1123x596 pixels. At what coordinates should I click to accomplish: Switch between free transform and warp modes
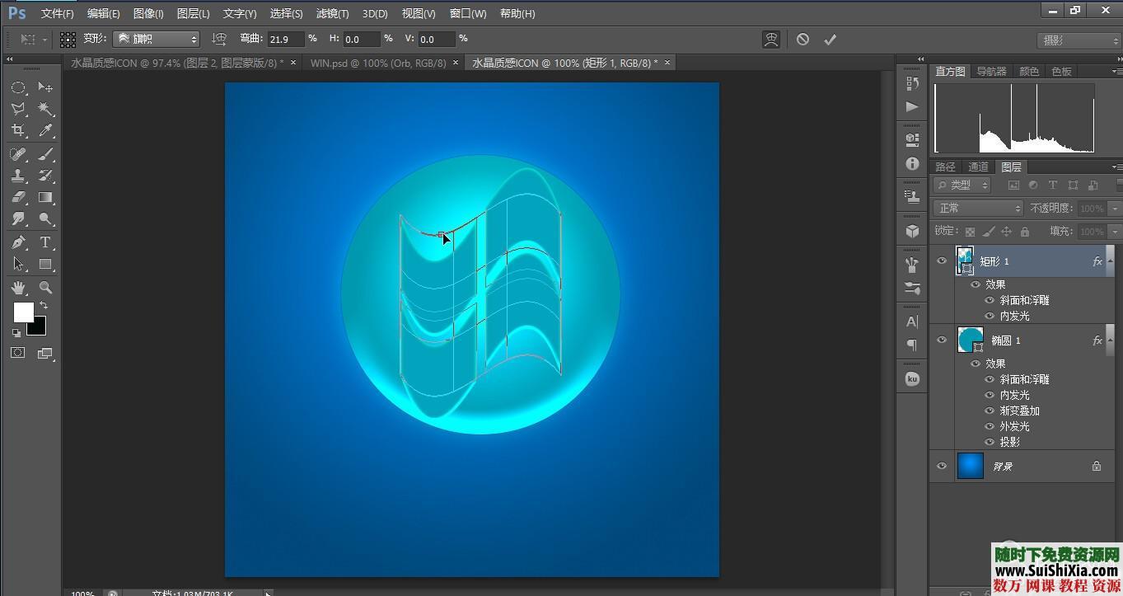click(771, 39)
